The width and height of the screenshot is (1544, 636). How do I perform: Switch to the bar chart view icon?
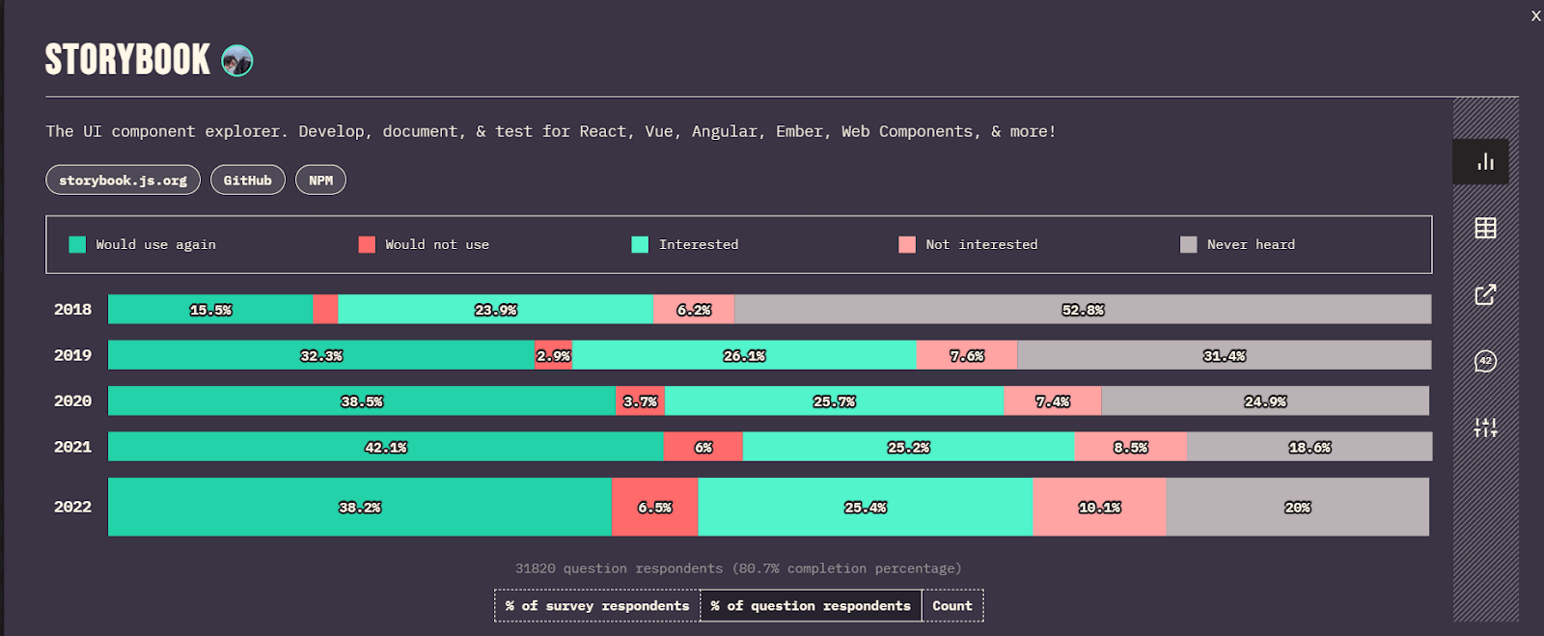click(1485, 162)
